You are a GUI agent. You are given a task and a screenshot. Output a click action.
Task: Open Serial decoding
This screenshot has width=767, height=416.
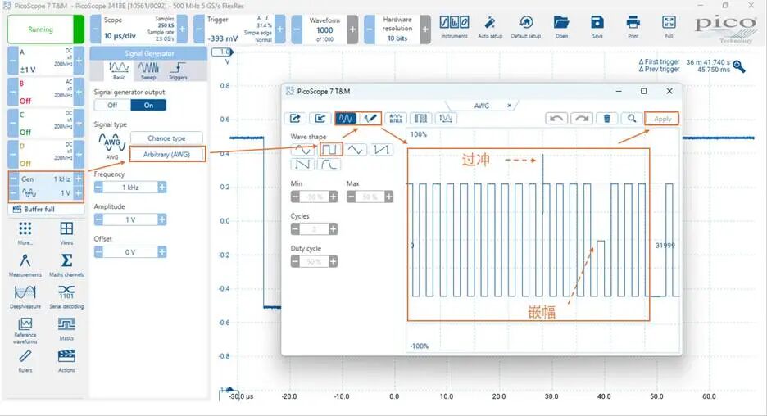[x=66, y=297]
